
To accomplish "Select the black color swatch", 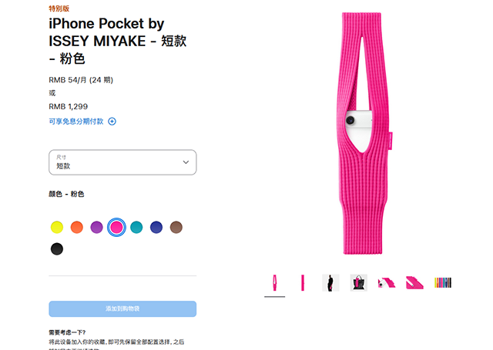I will [x=57, y=249].
